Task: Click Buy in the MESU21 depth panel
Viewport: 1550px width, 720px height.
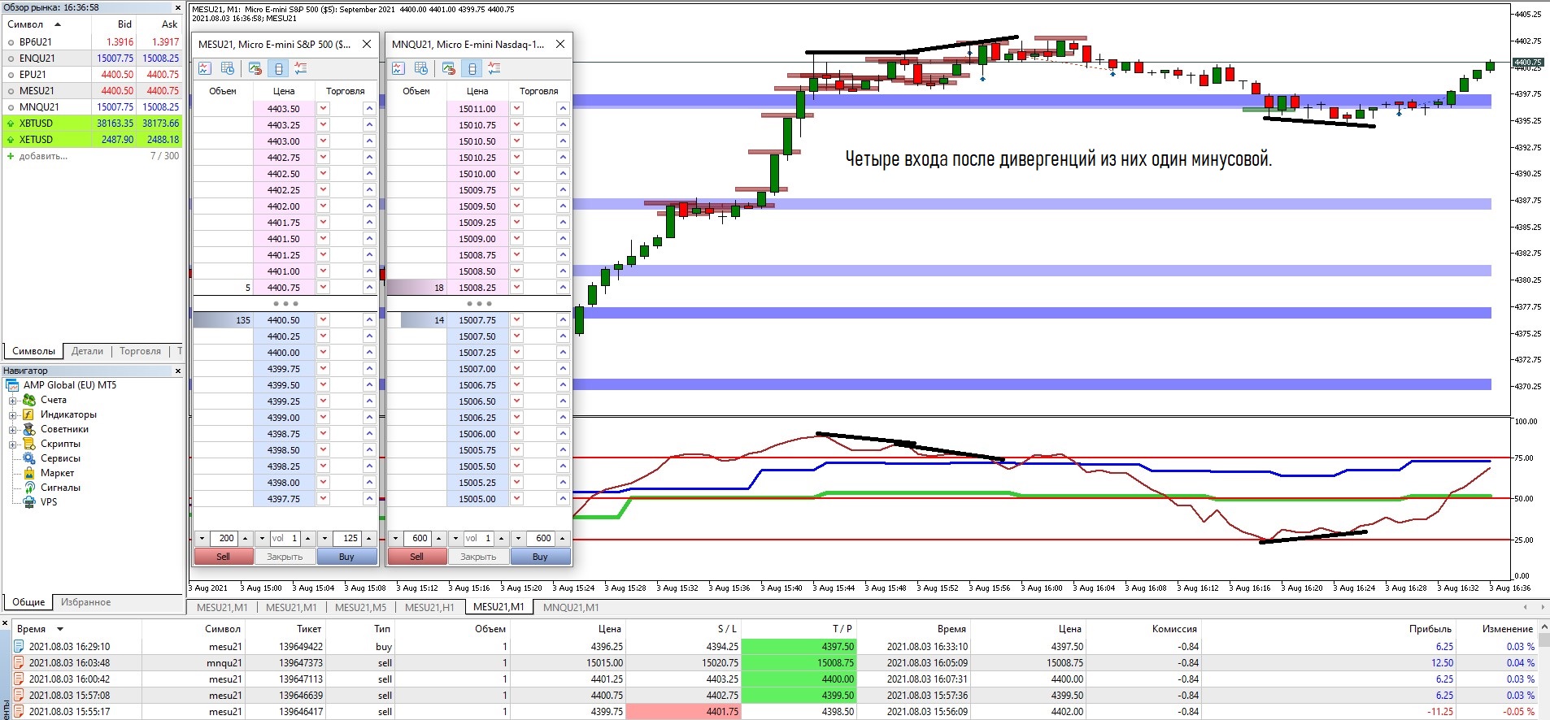Action: 346,557
